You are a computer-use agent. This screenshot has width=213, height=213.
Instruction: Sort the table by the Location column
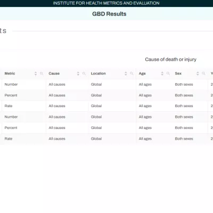126,73
